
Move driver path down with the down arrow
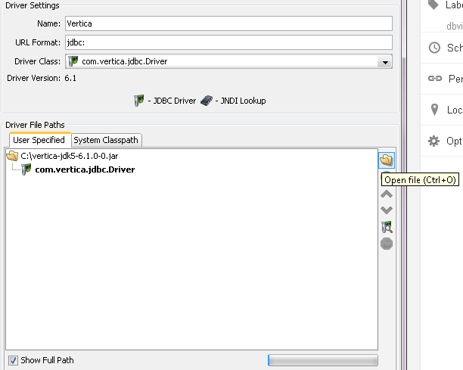pos(387,210)
